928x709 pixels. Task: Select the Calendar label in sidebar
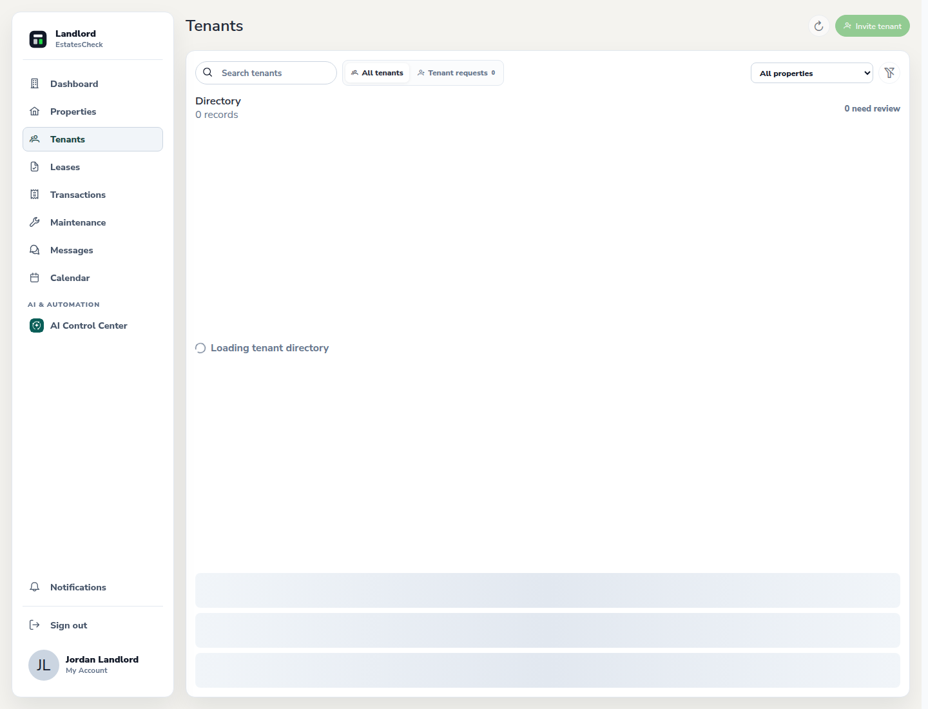pos(70,278)
